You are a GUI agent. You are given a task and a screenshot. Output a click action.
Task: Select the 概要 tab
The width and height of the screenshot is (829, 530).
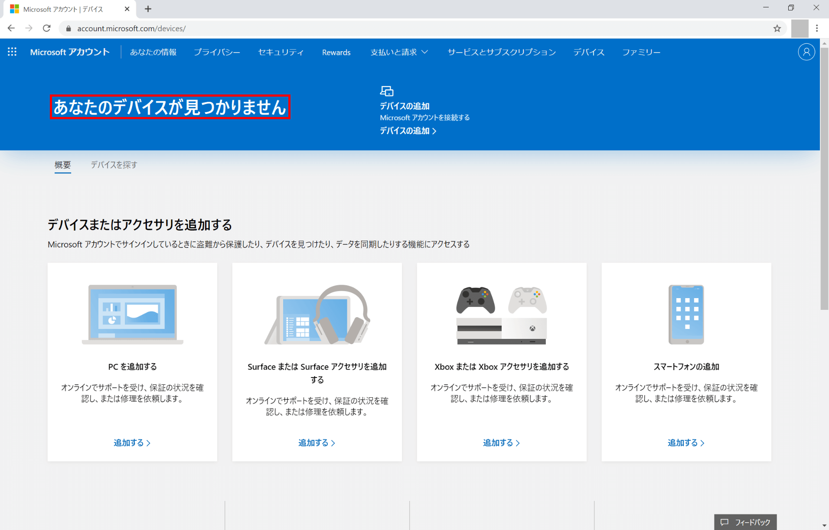(x=62, y=165)
